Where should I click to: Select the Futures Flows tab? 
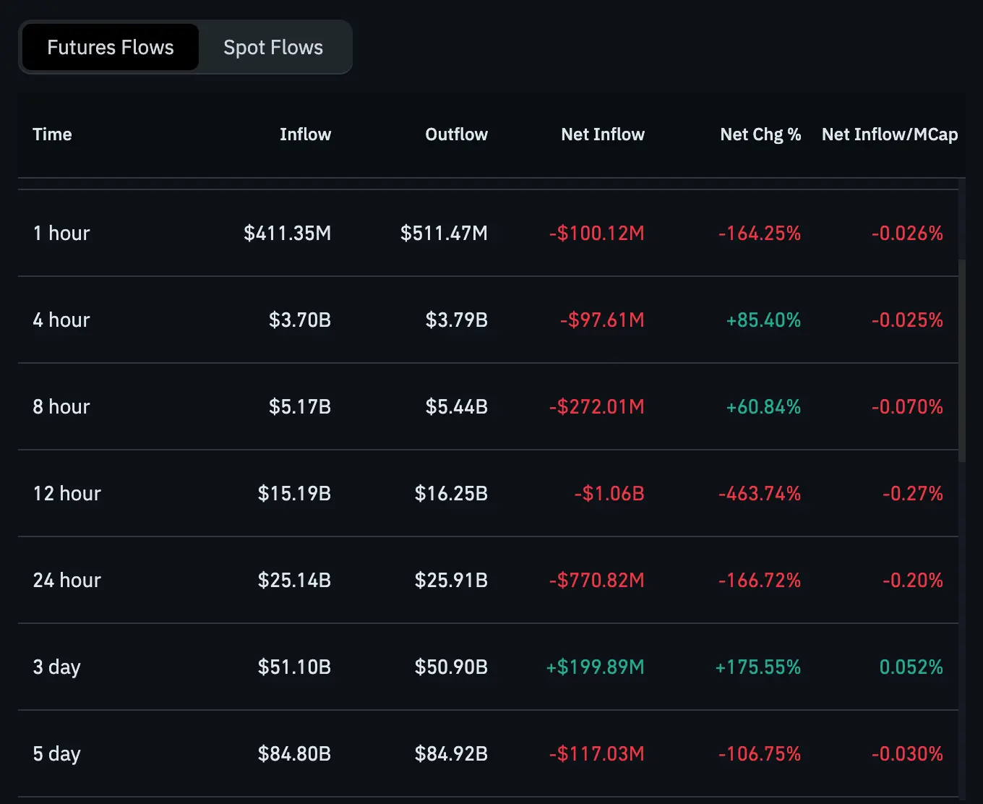click(109, 47)
